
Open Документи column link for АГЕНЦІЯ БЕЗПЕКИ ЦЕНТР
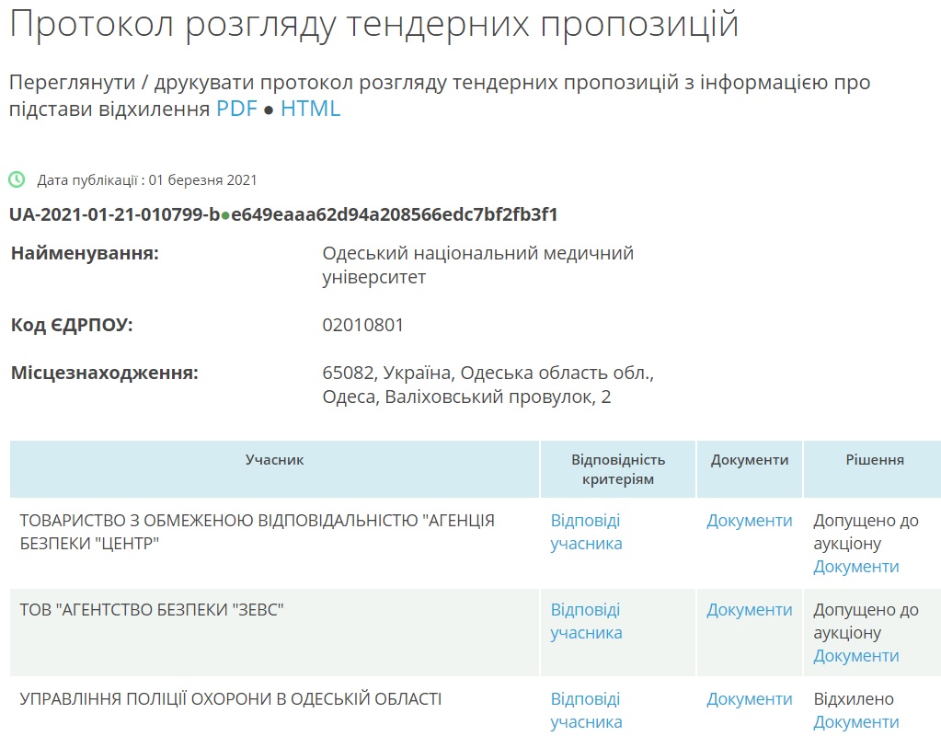(x=749, y=521)
